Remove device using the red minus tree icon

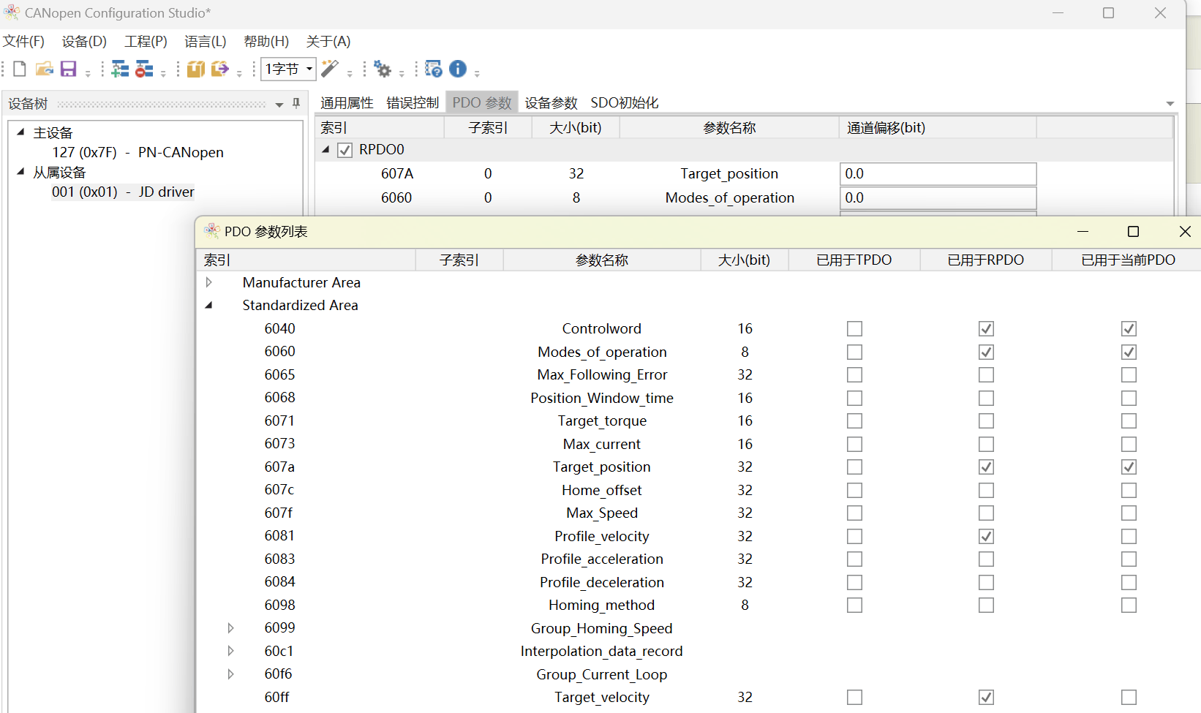click(144, 69)
